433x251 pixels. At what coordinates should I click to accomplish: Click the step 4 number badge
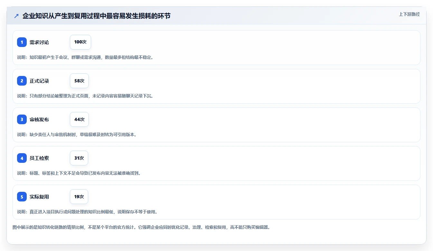coord(22,158)
